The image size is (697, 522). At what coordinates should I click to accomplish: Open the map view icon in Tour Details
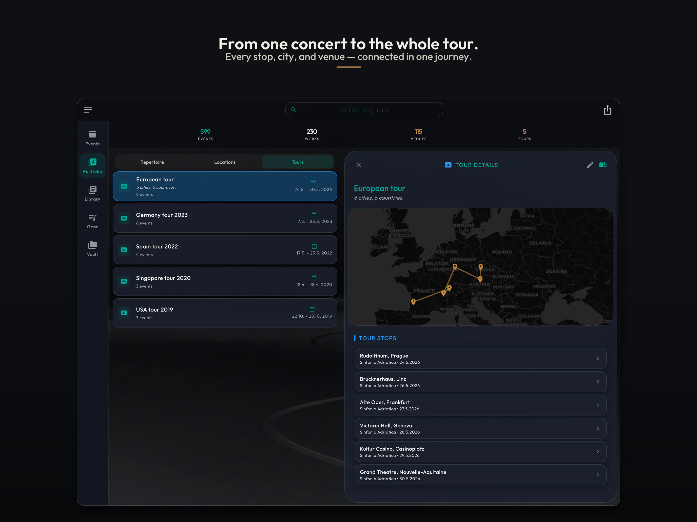point(603,165)
